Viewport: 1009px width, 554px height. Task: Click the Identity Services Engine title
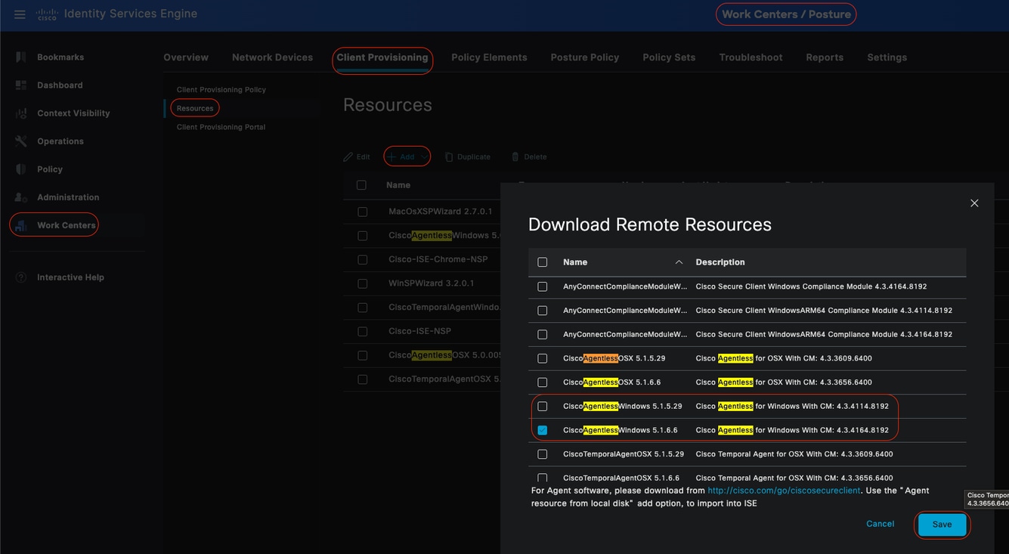[131, 14]
